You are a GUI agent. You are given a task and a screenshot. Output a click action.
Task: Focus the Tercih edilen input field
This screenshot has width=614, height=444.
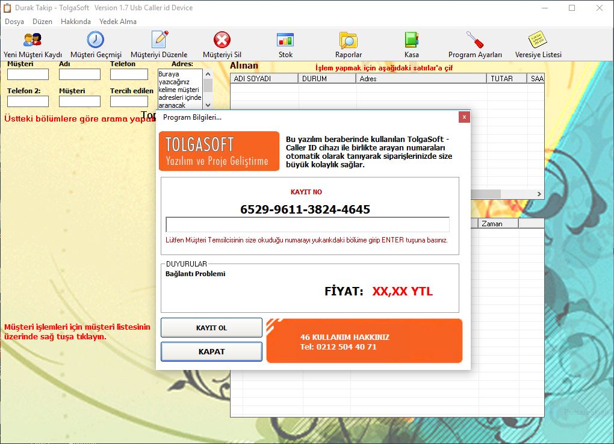point(129,102)
